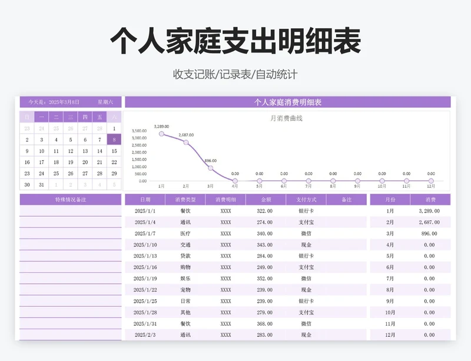This screenshot has height=361, width=471.
Task: Click the 日期 column header
Action: 145,200
